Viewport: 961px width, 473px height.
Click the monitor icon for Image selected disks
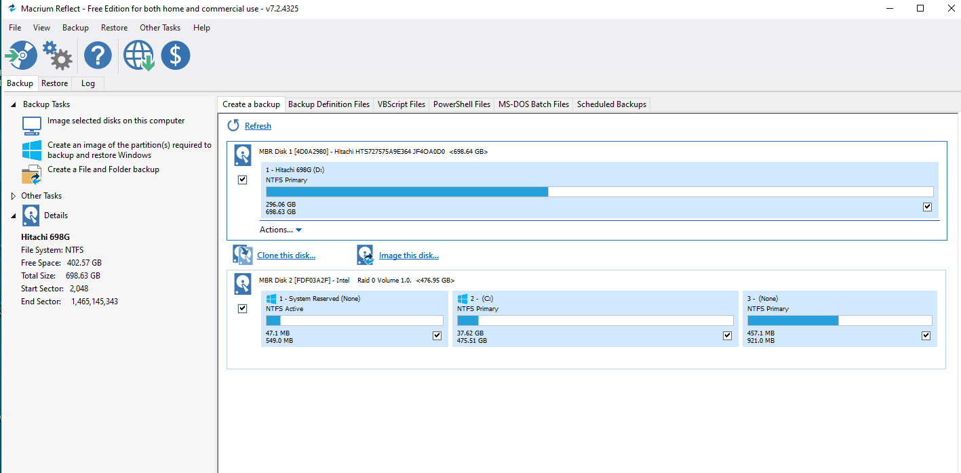tap(31, 125)
